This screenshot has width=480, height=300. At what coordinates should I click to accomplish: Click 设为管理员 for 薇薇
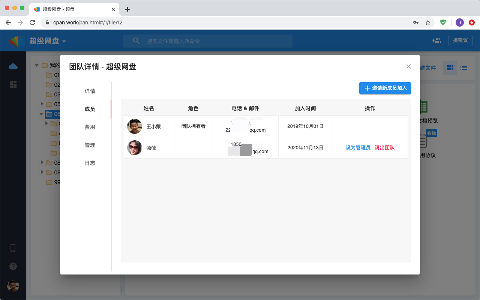tap(358, 148)
